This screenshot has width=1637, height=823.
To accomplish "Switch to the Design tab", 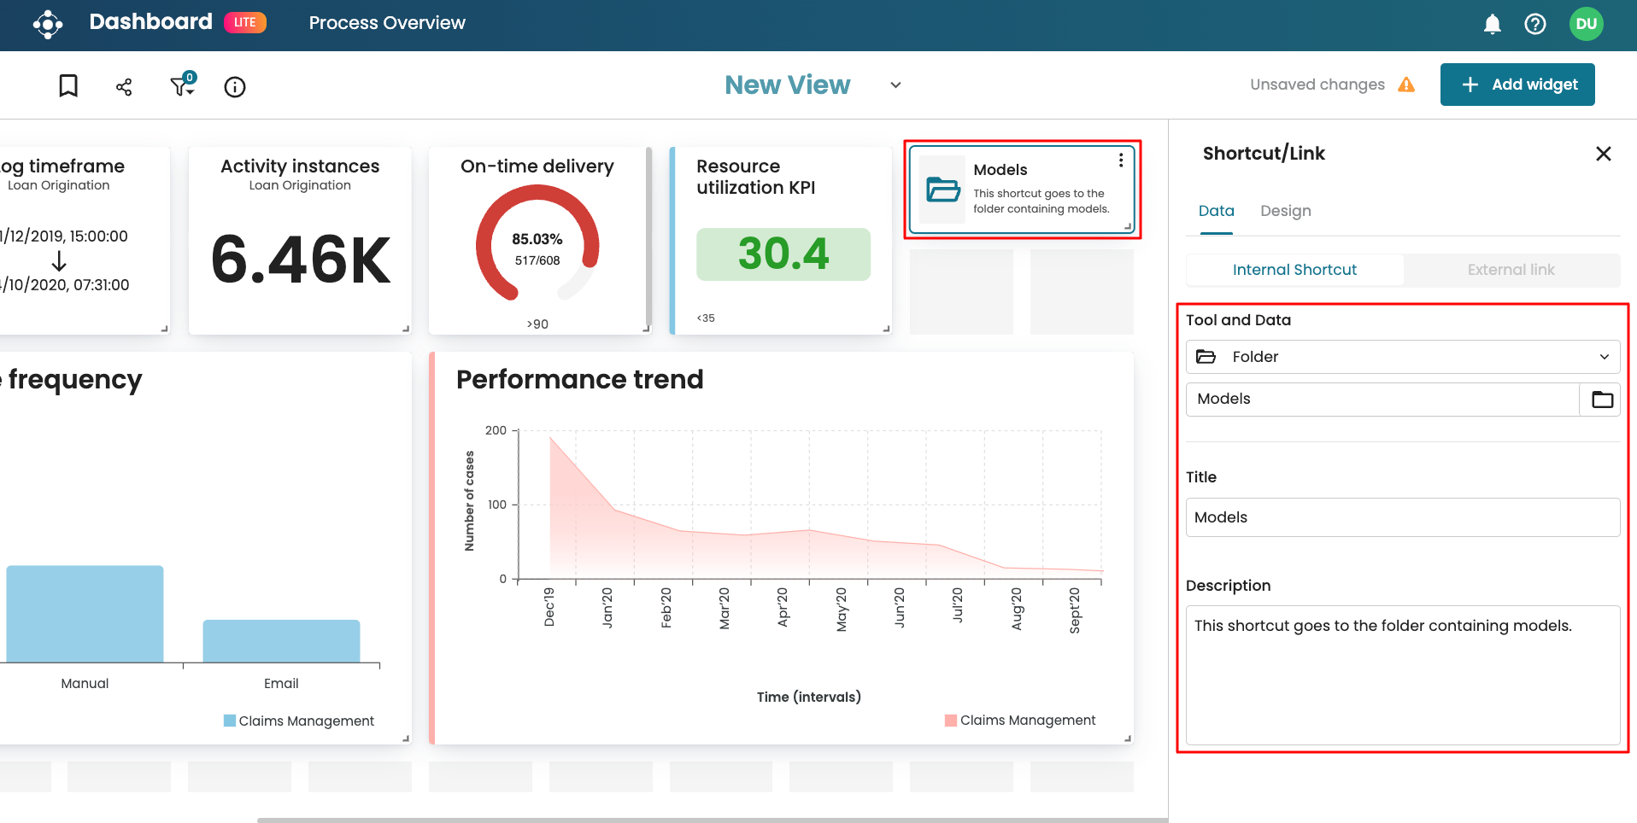I will click(x=1285, y=211).
